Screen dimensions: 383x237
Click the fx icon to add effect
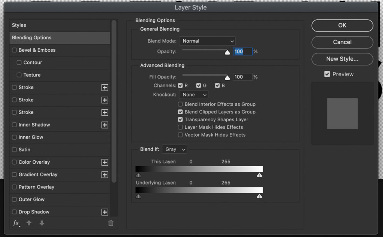16,223
